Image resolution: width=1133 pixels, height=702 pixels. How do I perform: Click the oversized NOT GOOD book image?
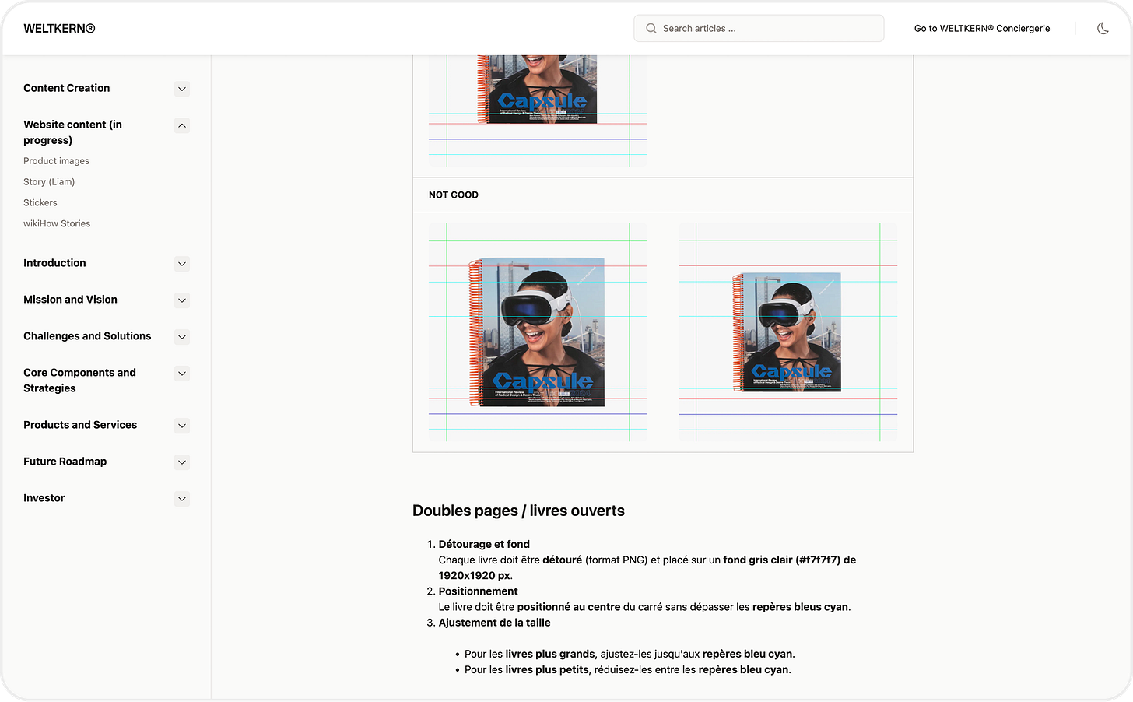tap(538, 332)
